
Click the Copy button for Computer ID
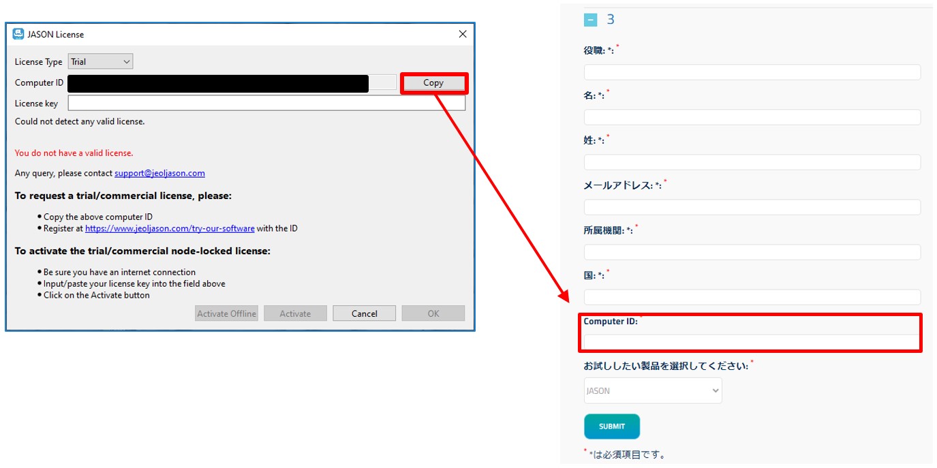click(x=433, y=82)
